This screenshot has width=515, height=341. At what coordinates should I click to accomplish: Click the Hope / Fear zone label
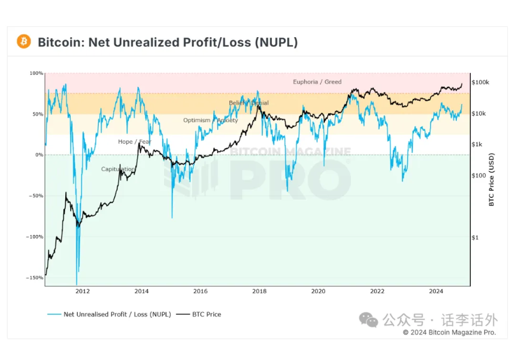[x=135, y=141]
